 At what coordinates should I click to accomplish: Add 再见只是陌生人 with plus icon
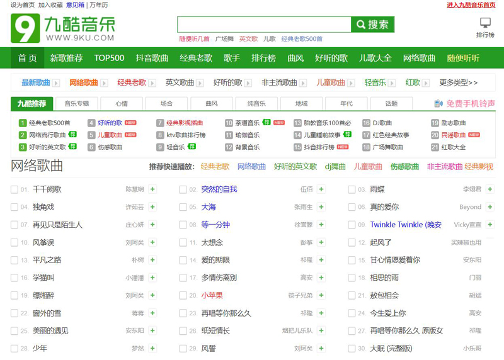pos(152,225)
